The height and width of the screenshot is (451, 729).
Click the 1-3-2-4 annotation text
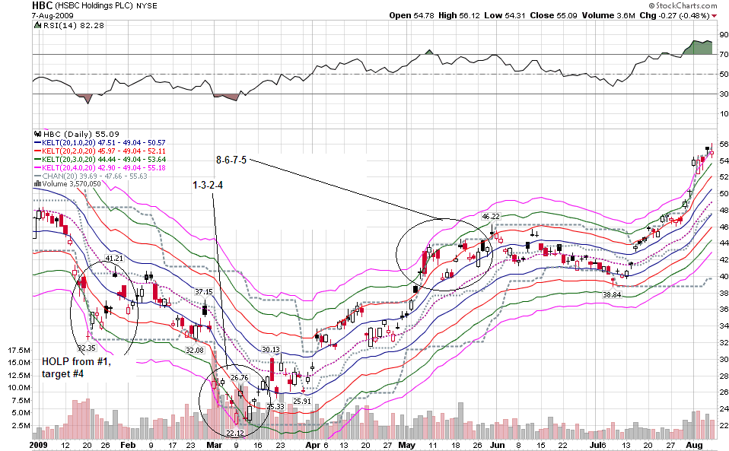(208, 186)
